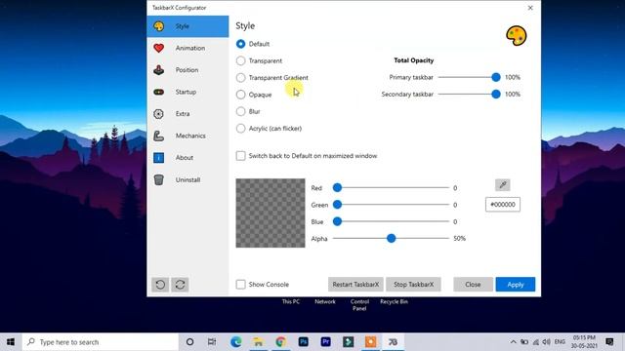Click the Restart TaskbarX button
The width and height of the screenshot is (625, 351).
pyautogui.click(x=355, y=285)
